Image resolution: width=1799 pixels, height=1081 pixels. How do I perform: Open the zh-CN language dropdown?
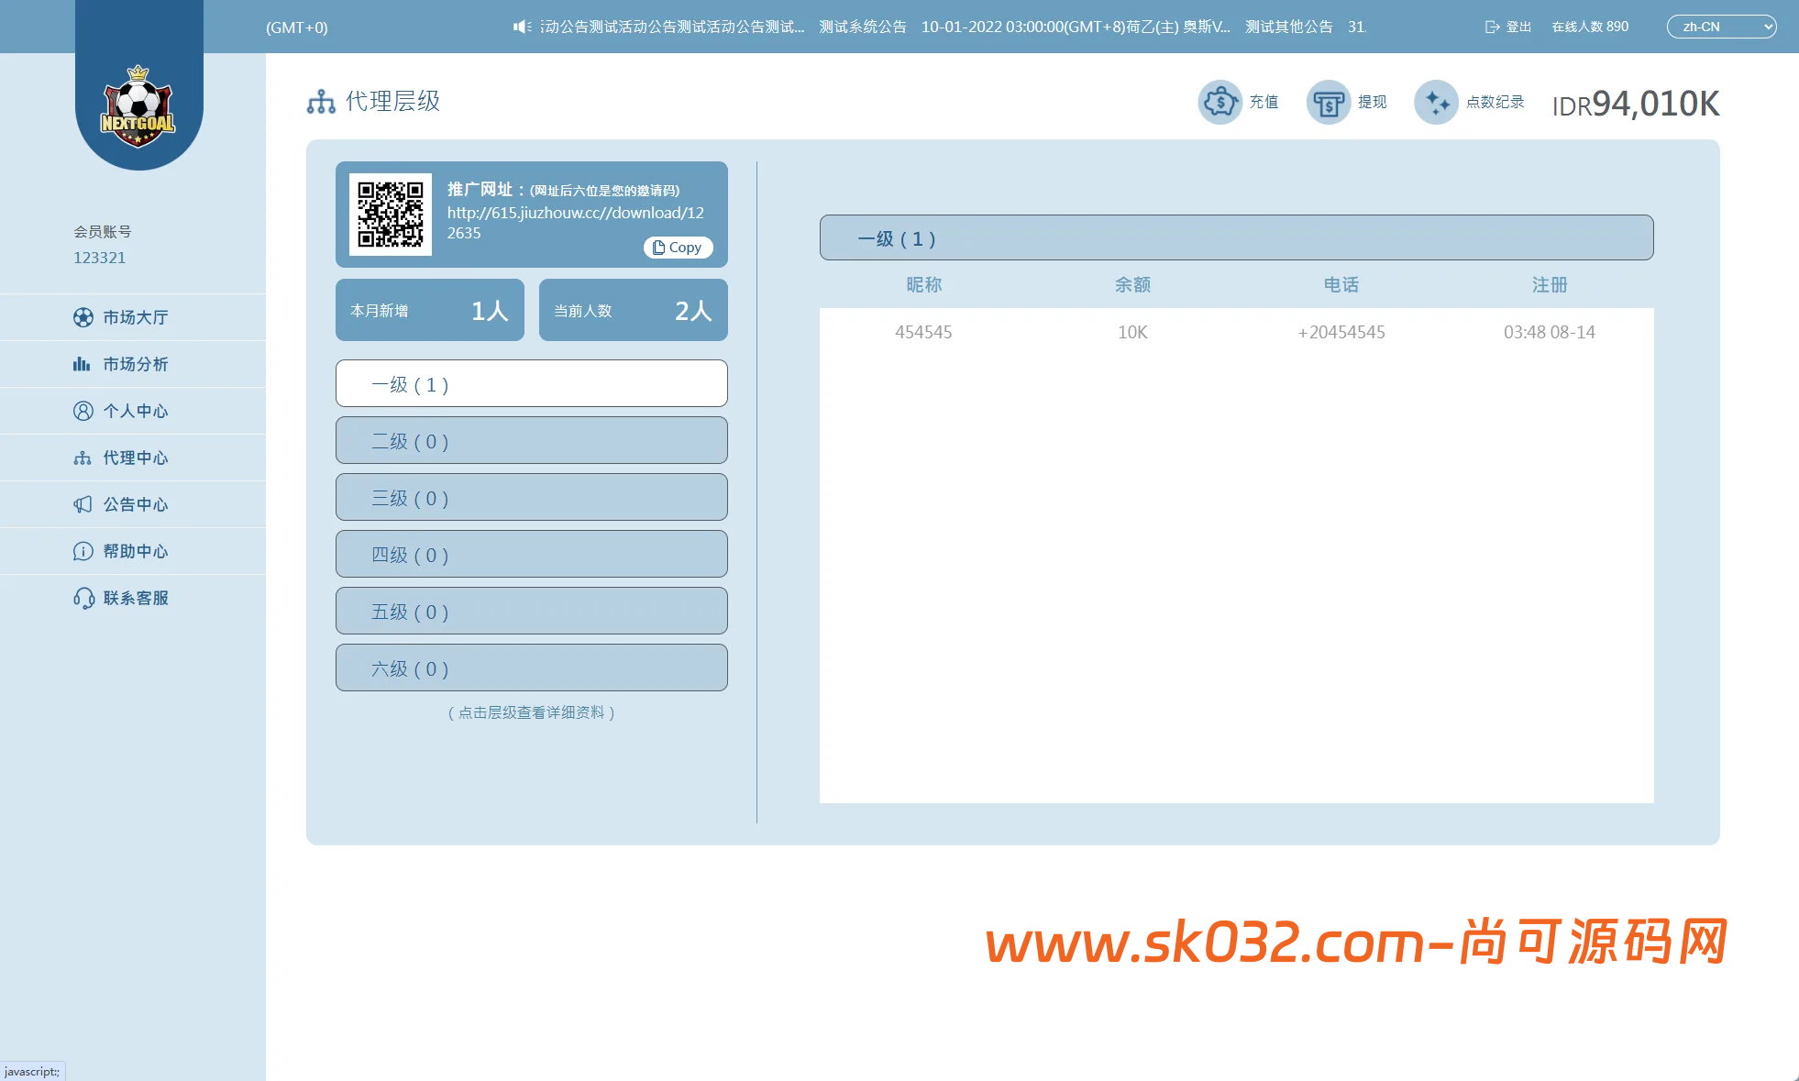pos(1721,27)
